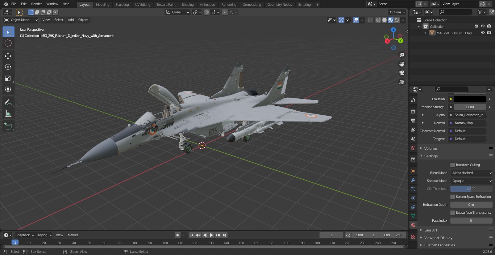Click the Refraction Depth 0 m field
Viewport: 495px width, 255px height.
(x=471, y=205)
